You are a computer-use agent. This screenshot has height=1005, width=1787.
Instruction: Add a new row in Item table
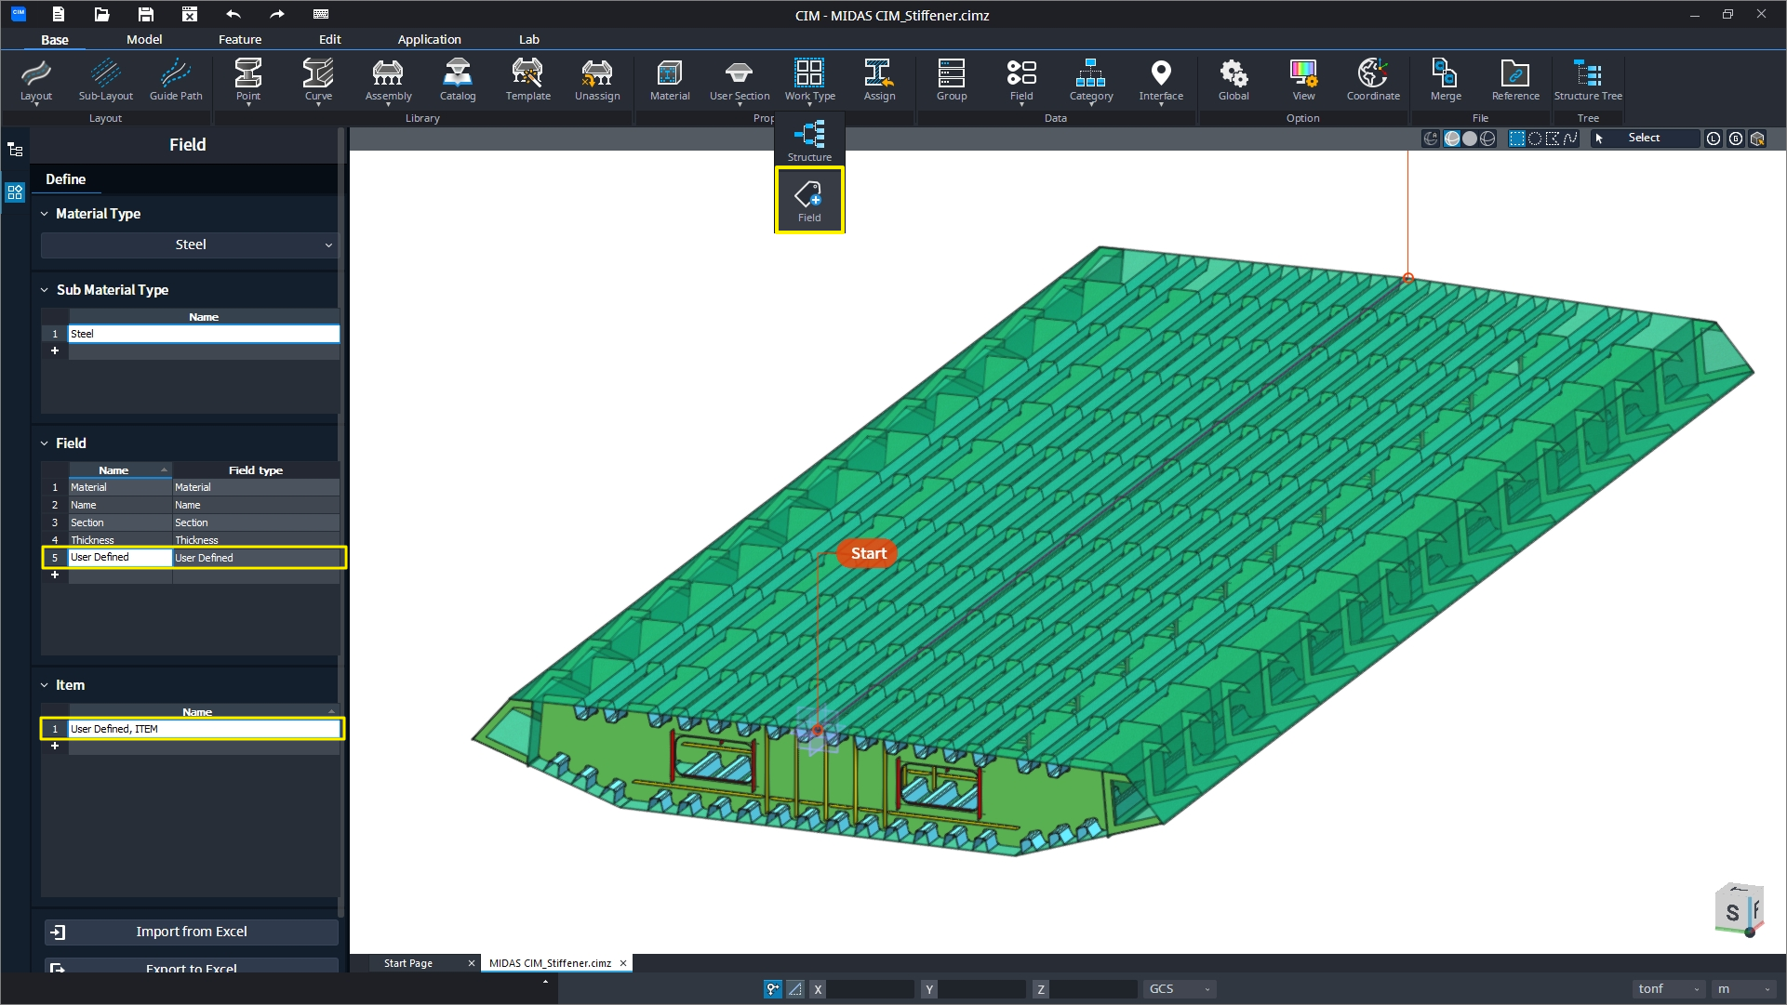point(55,746)
